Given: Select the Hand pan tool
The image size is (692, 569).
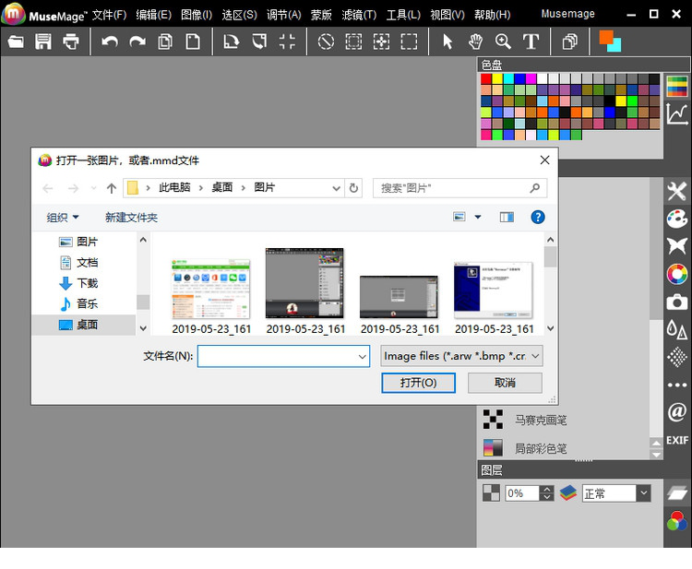Looking at the screenshot, I should pyautogui.click(x=475, y=41).
